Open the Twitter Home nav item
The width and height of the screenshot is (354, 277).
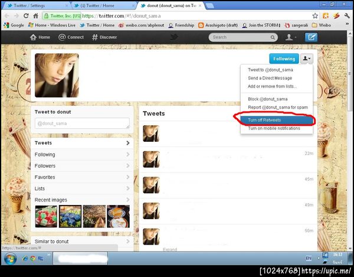click(40, 37)
